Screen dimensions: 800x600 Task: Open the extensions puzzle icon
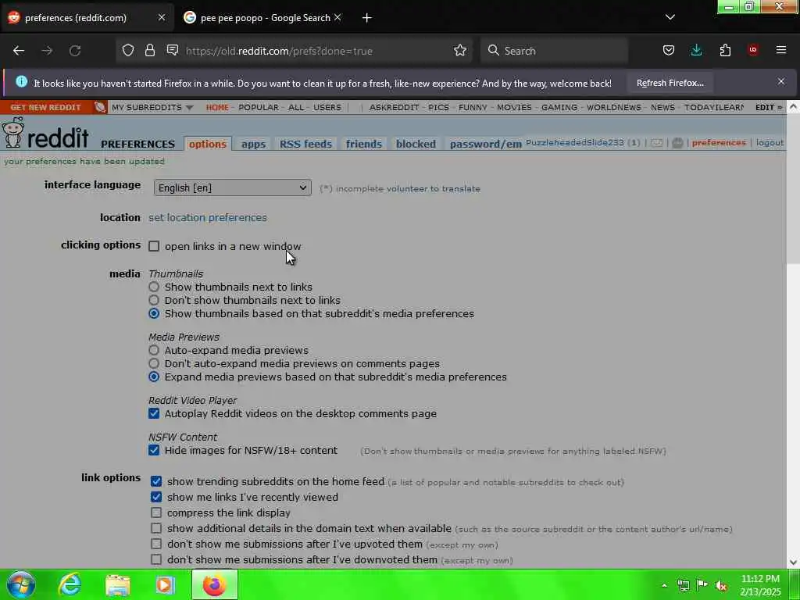pos(725,50)
